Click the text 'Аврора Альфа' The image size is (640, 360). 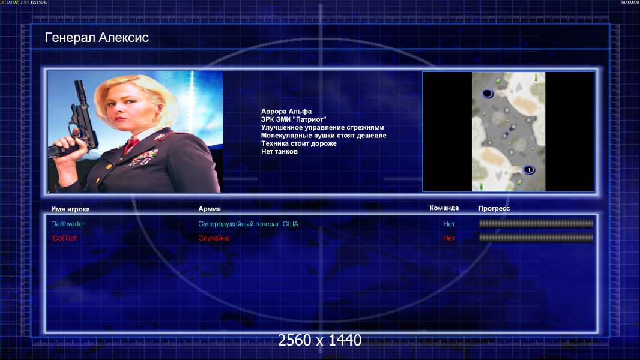(x=286, y=112)
